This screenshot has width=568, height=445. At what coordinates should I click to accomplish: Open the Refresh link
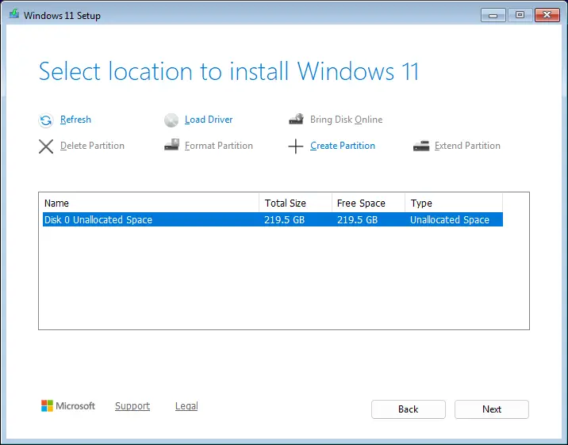pyautogui.click(x=75, y=120)
